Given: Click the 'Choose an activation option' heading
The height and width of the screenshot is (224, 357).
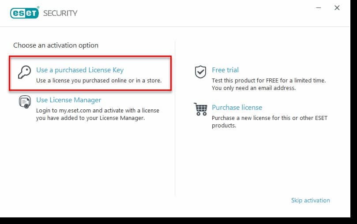Looking at the screenshot, I should 56,45.
